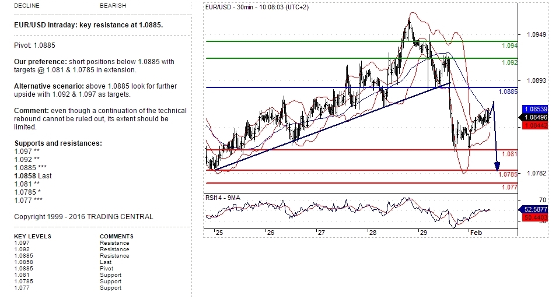Click the BEARISH label
This screenshot has height=306, width=559.
(x=113, y=6)
